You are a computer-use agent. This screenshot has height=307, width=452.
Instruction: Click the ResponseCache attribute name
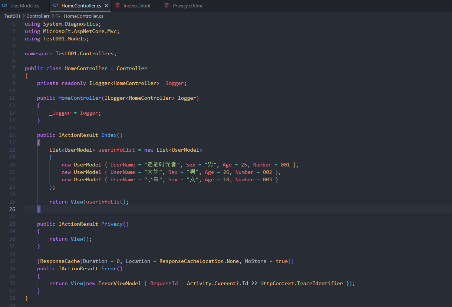(x=60, y=261)
